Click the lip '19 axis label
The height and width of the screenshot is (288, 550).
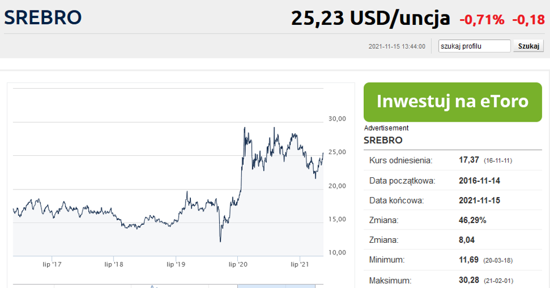(176, 264)
